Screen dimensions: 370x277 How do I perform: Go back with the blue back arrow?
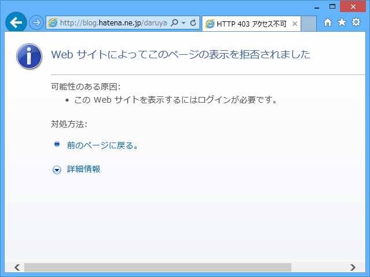[x=16, y=23]
